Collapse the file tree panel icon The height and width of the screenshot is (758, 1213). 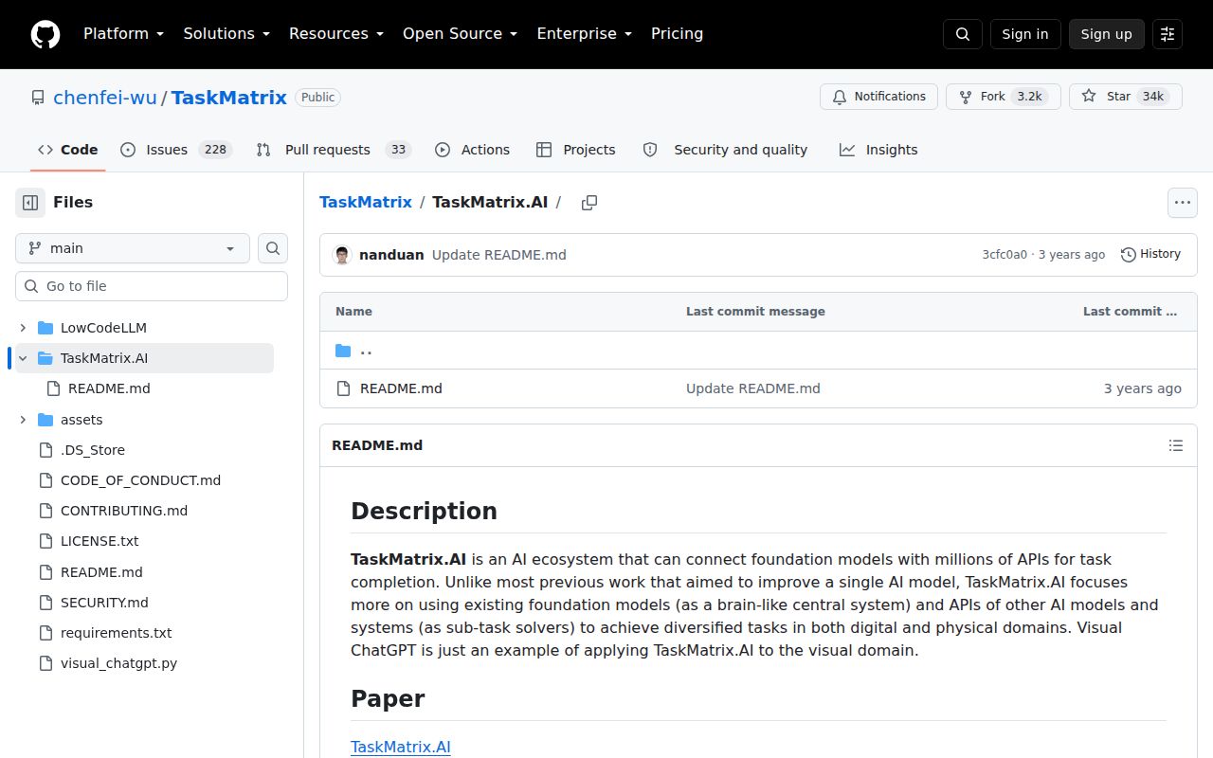[x=30, y=203]
